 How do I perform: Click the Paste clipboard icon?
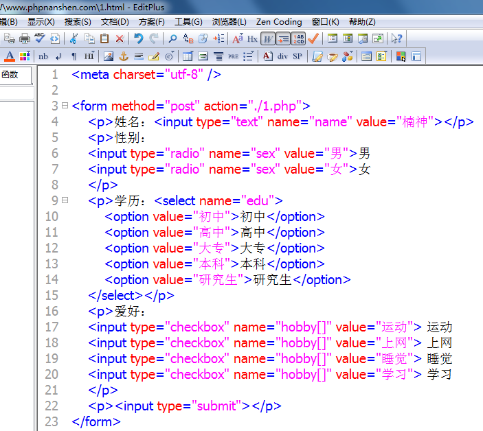104,38
